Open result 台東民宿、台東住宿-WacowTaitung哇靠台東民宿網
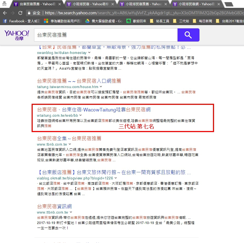Viewport: 244px width, 243px height. (94, 110)
